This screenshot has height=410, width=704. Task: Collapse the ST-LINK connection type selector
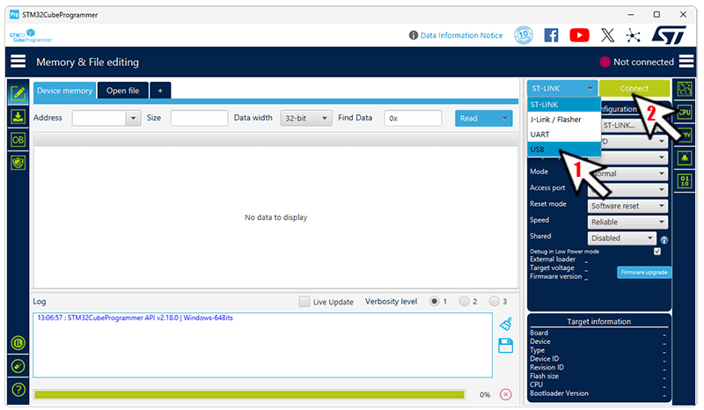click(x=562, y=89)
